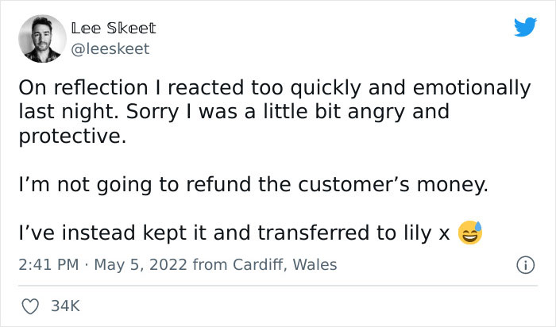556x327 pixels.
Task: Click the word 'customer's' in the tweet
Action: pos(353,185)
